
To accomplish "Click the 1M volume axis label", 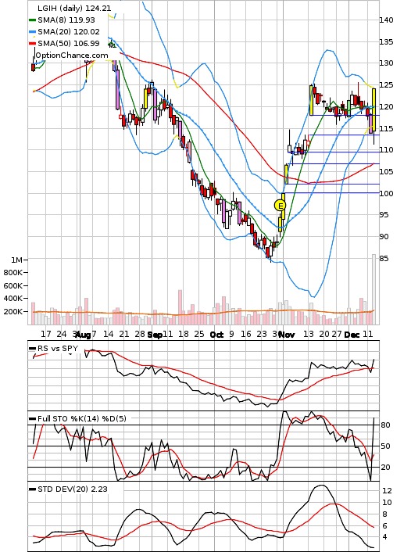I will (16, 260).
